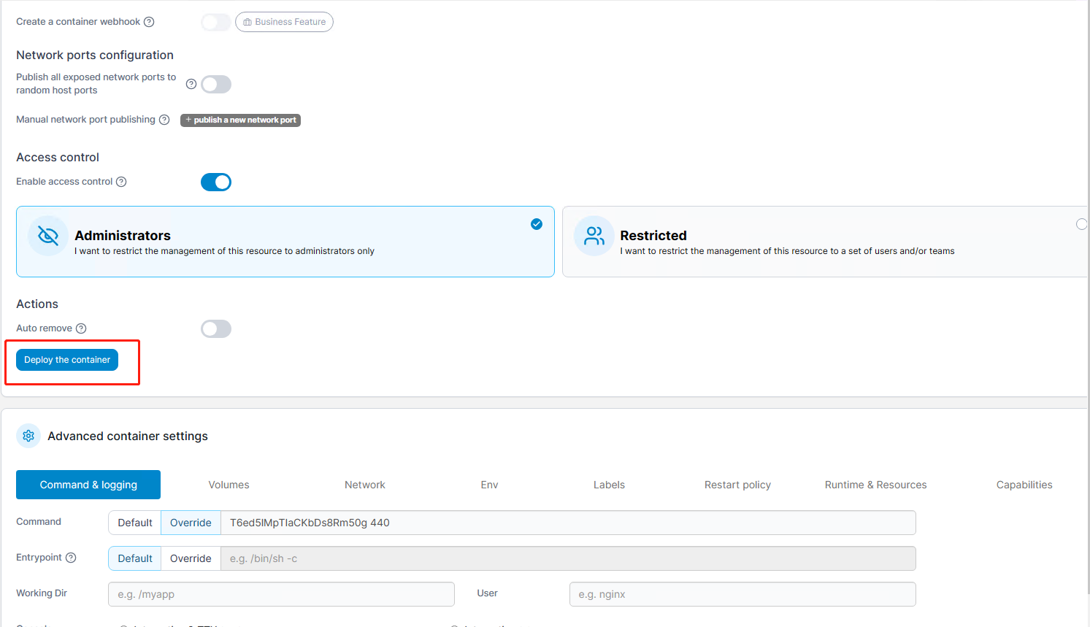The width and height of the screenshot is (1090, 627).
Task: Click Deploy the container button
Action: [67, 360]
